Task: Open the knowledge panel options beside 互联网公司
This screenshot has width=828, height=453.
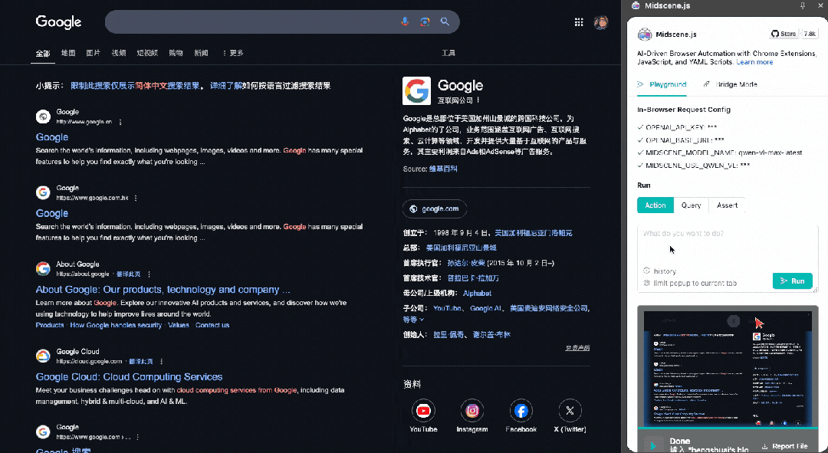Action: click(x=478, y=100)
